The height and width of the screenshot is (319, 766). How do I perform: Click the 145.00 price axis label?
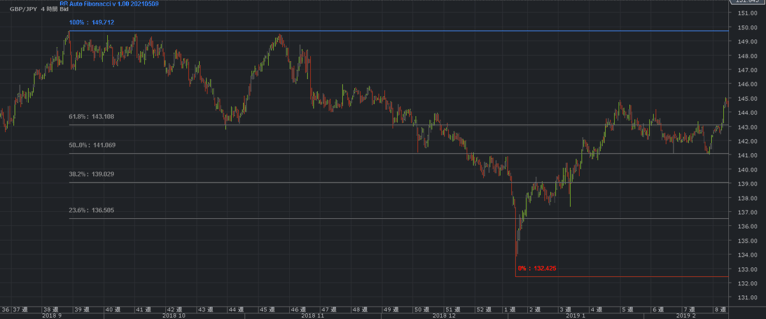coord(746,99)
